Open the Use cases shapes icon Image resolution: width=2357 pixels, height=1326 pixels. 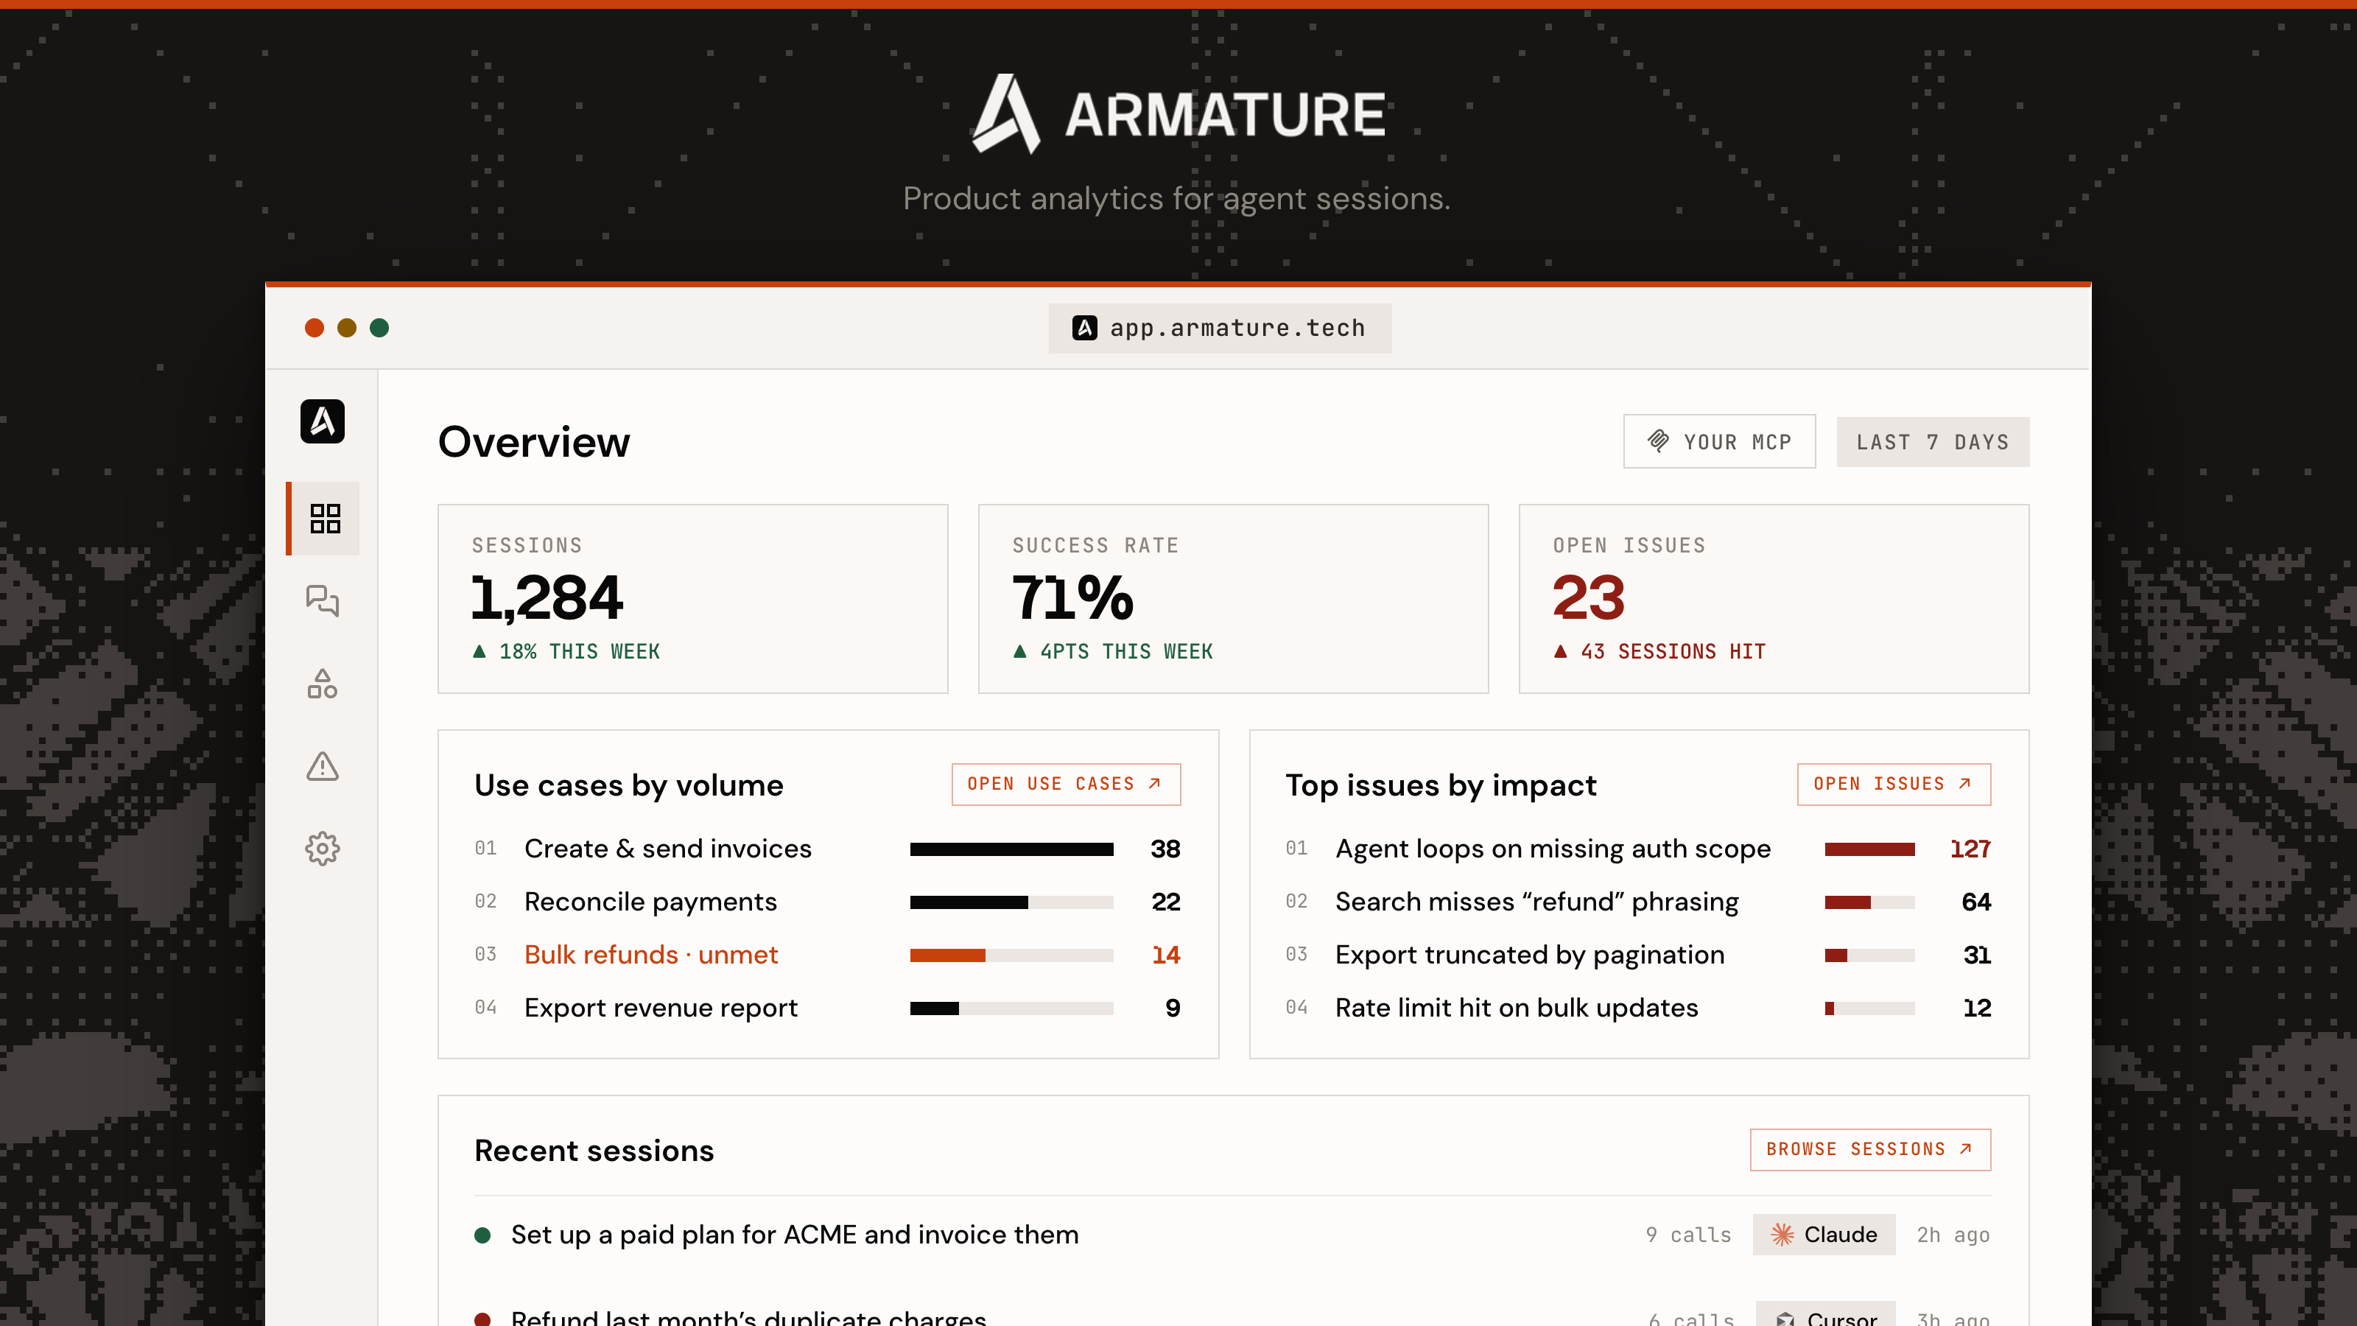[x=322, y=684]
